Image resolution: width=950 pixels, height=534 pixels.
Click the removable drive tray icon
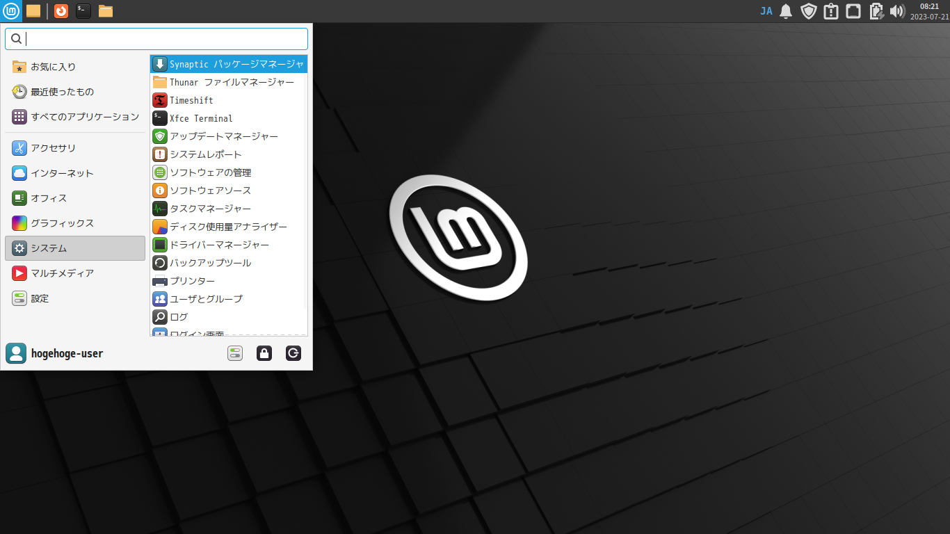click(853, 11)
